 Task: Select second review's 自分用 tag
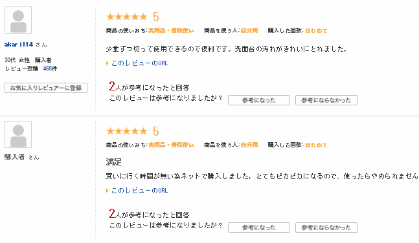pos(249,145)
